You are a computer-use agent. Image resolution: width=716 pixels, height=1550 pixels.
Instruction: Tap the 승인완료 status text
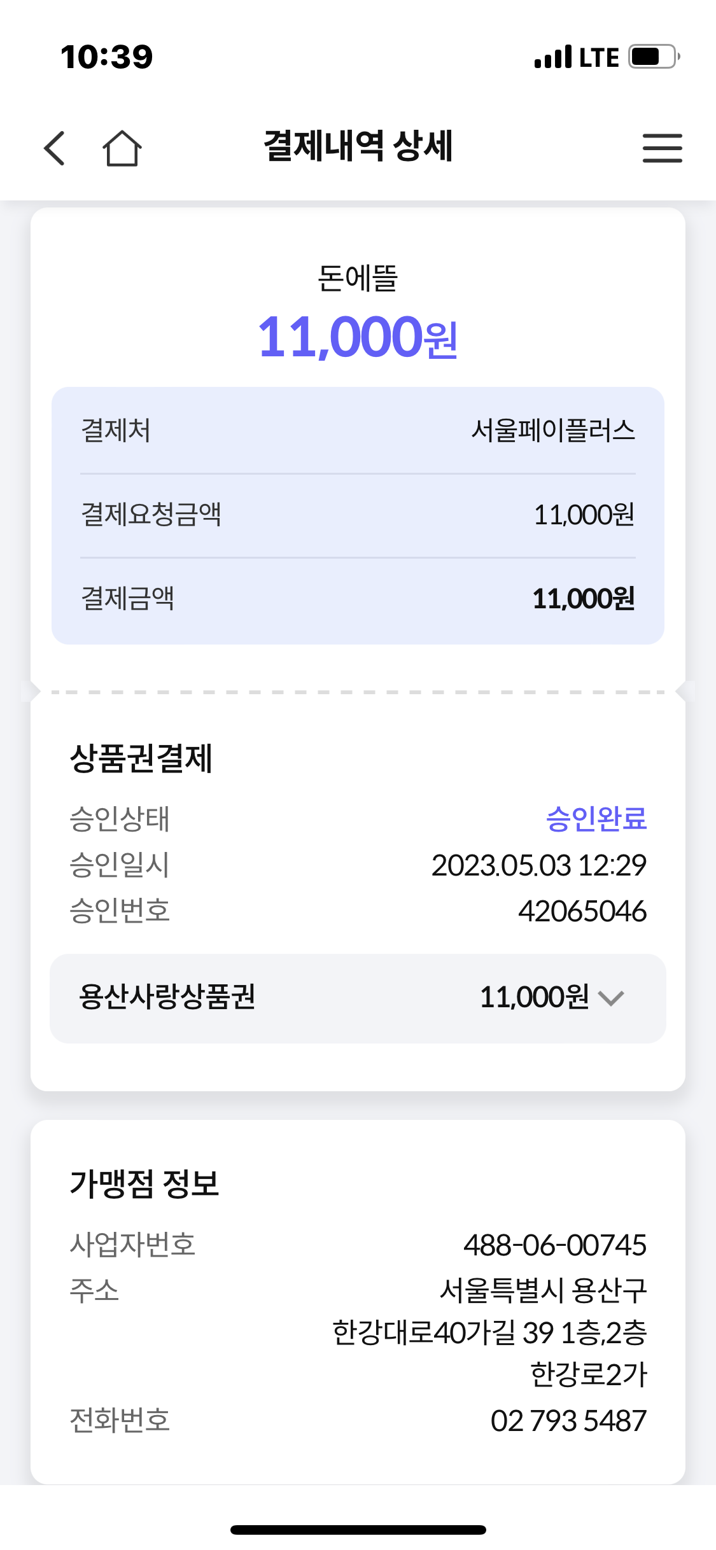pyautogui.click(x=596, y=819)
